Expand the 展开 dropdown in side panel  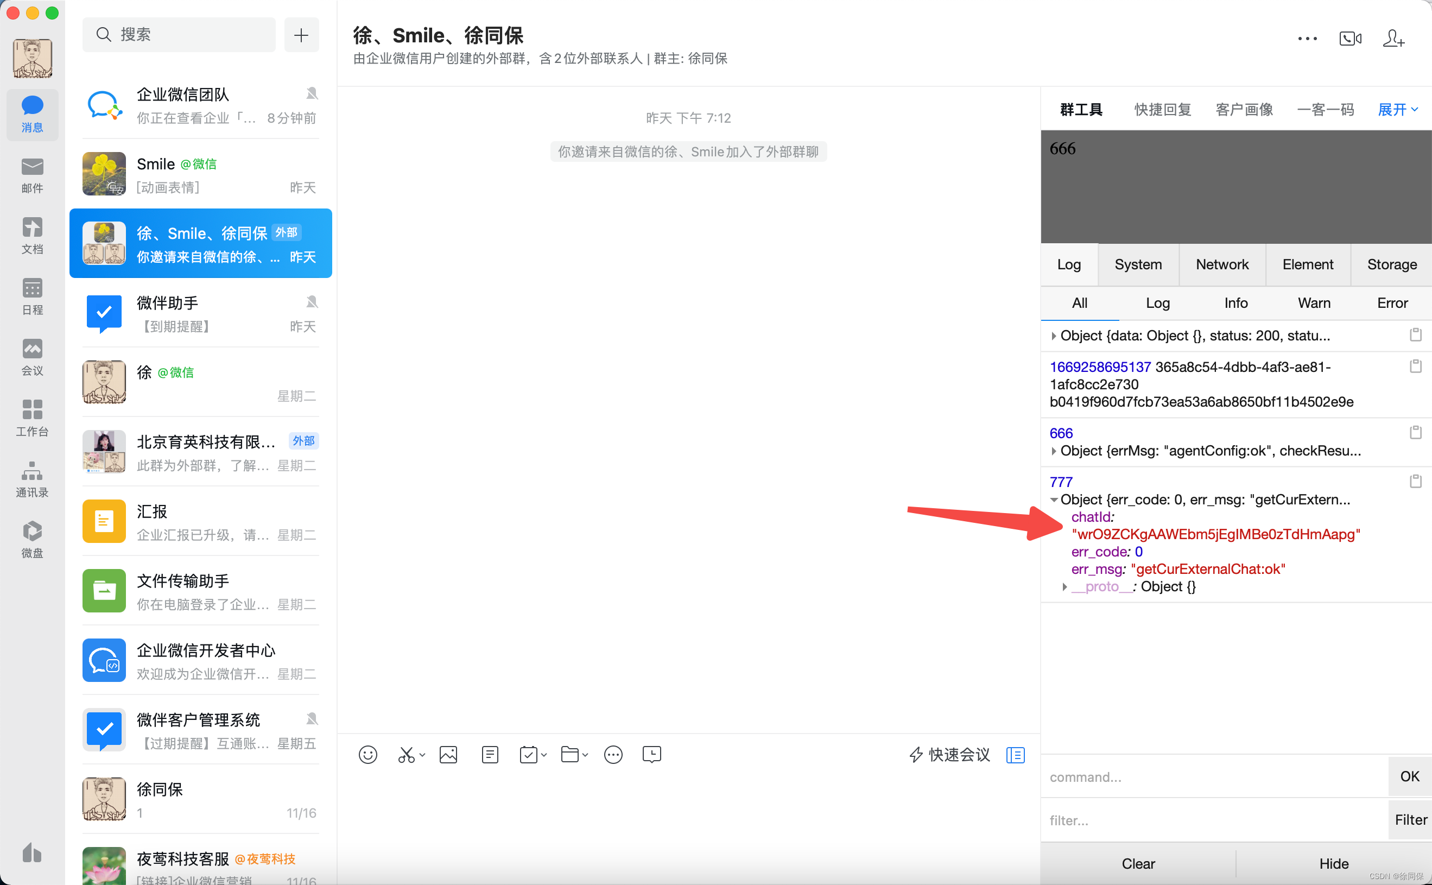tap(1398, 110)
